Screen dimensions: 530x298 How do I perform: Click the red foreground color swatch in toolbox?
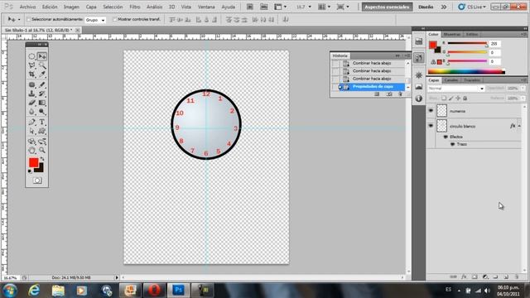pyautogui.click(x=33, y=163)
